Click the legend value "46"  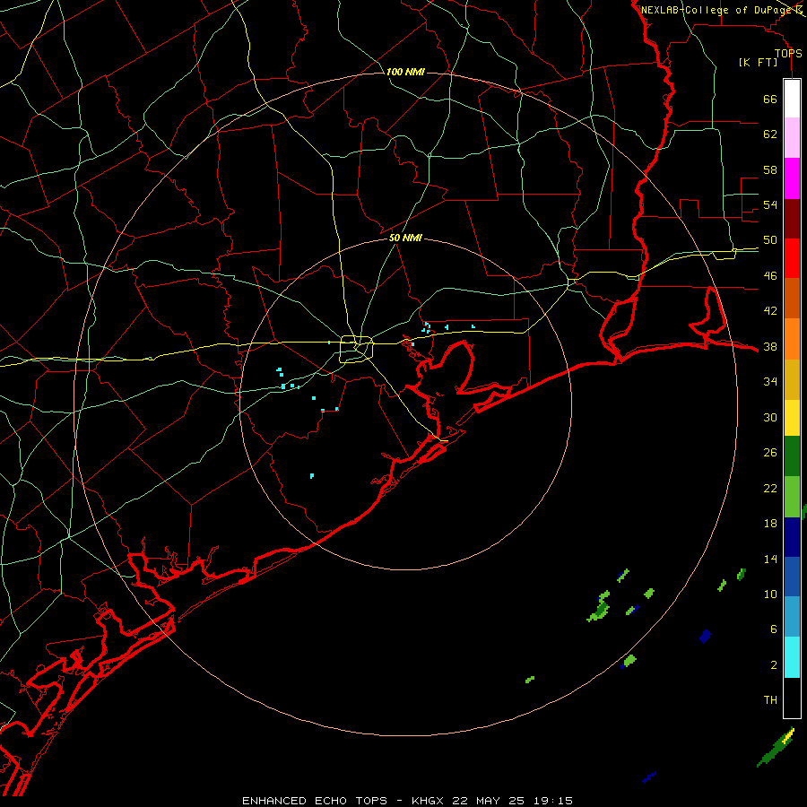[770, 276]
